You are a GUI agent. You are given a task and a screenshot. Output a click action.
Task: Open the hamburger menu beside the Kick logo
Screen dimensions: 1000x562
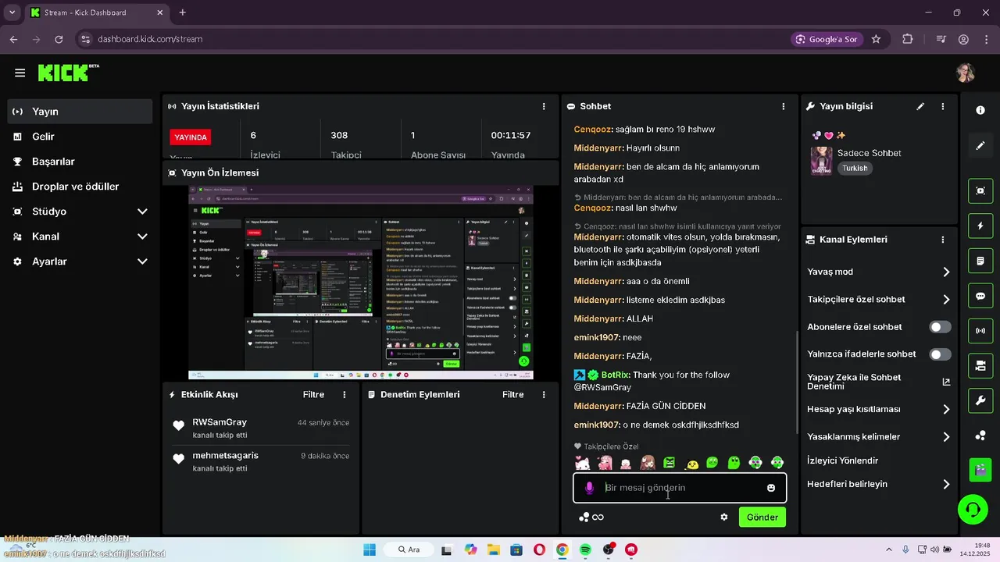(x=20, y=73)
